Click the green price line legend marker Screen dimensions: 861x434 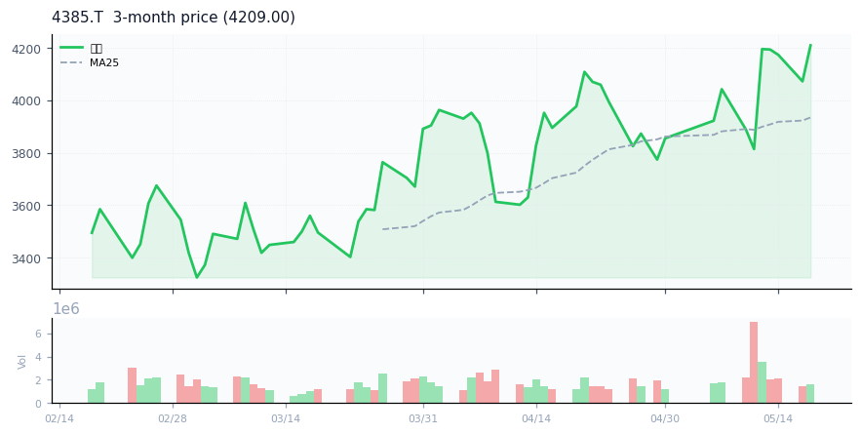coord(71,48)
